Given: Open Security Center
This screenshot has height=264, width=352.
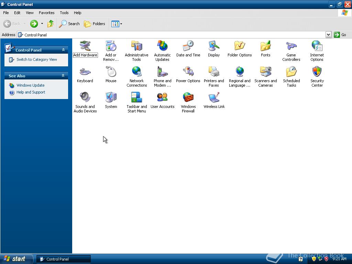Looking at the screenshot, I should 317,77.
